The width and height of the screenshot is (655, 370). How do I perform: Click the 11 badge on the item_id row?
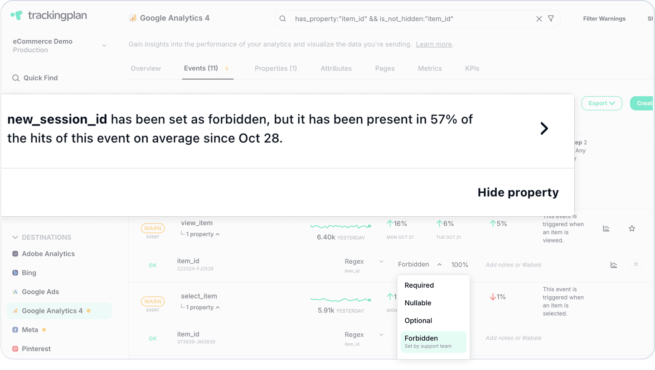pyautogui.click(x=636, y=265)
